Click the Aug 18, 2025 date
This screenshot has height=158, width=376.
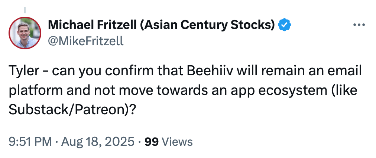97,141
